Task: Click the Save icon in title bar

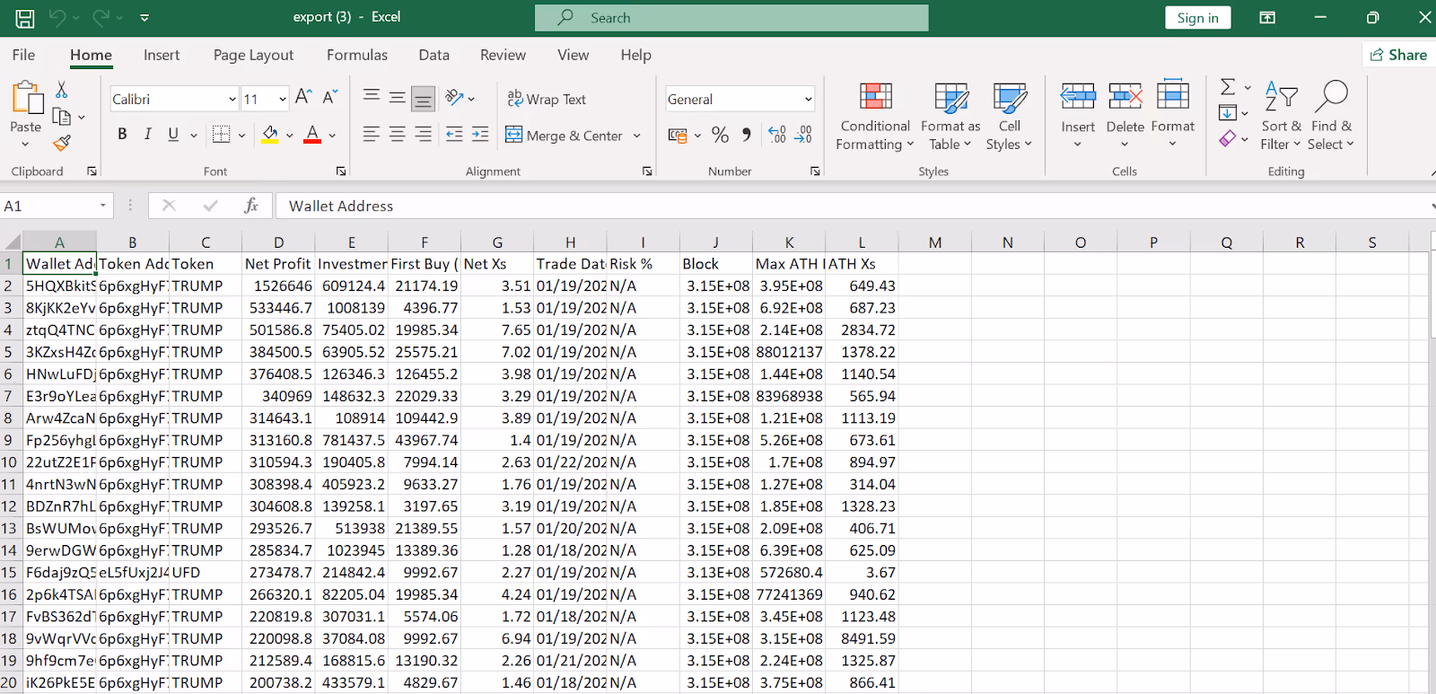Action: [25, 18]
